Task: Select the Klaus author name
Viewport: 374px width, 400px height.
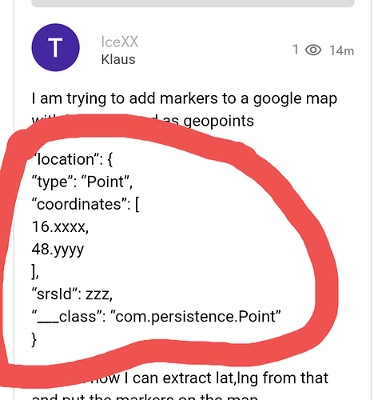Action: coord(118,59)
